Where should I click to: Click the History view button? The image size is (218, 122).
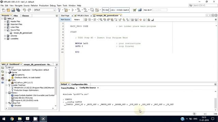pos(77,20)
